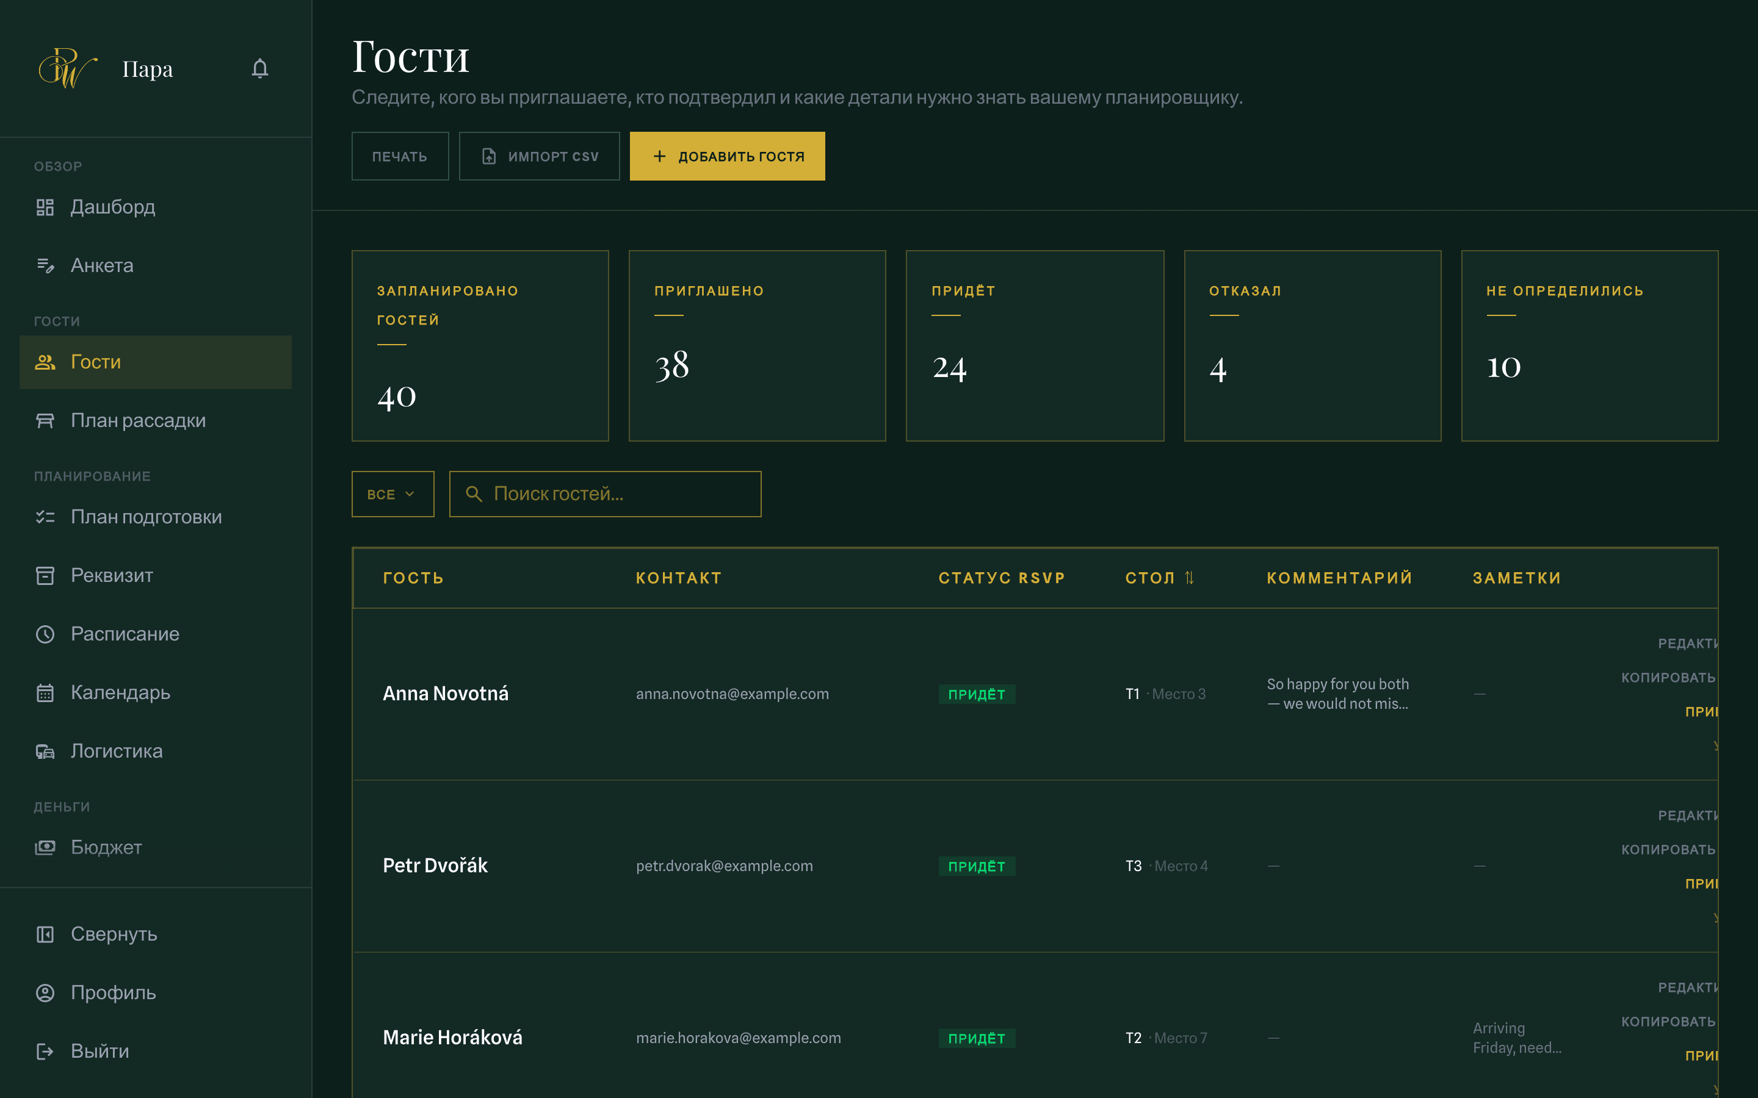1758x1098 pixels.
Task: Click Копировать in Anna Novotná row
Action: (1669, 678)
